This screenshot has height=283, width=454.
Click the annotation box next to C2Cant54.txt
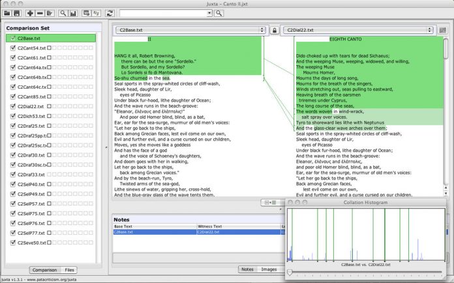pyautogui.click(x=49, y=48)
